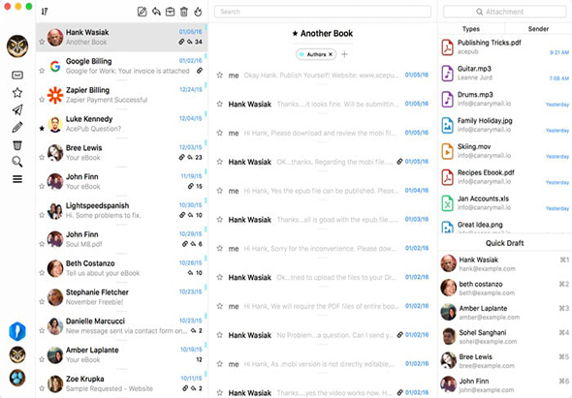This screenshot has height=398, width=572.
Task: Open Stephanie Fletcher 'November Freebie!' thread
Action: point(122,296)
